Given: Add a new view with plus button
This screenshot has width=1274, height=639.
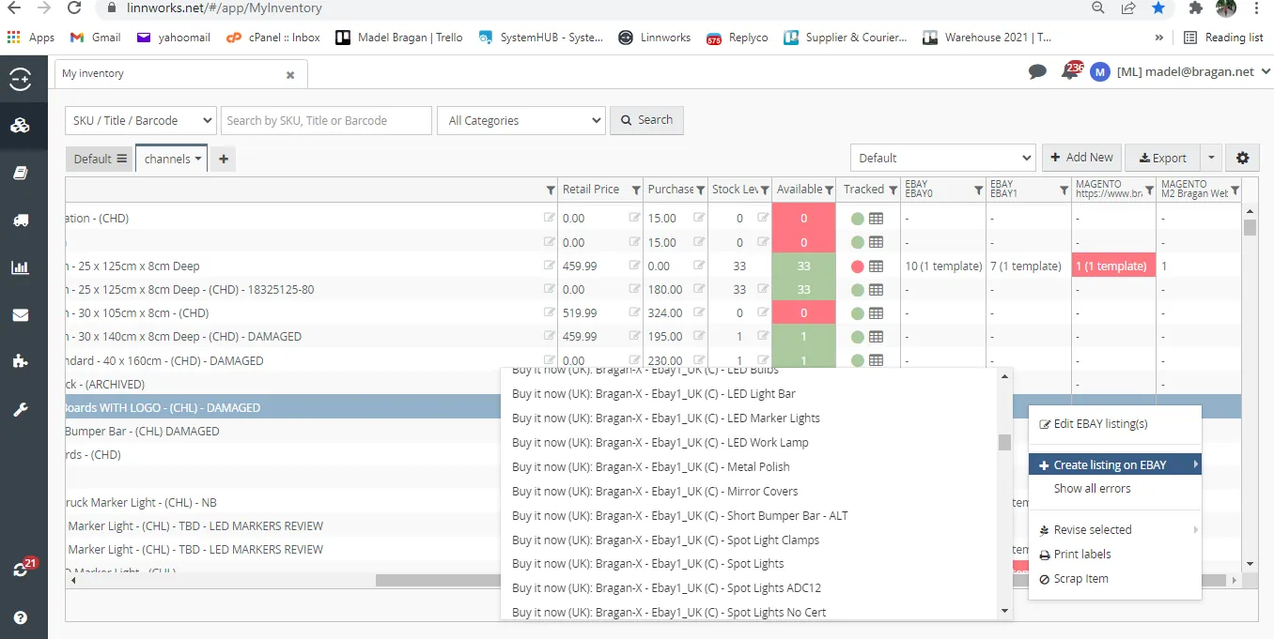Looking at the screenshot, I should point(223,159).
